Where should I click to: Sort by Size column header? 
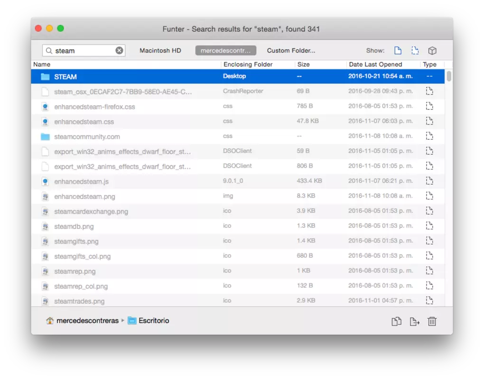(x=303, y=64)
